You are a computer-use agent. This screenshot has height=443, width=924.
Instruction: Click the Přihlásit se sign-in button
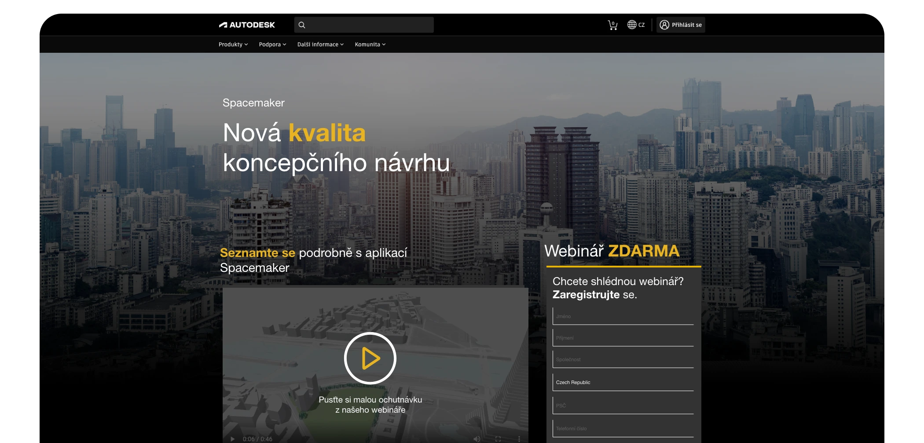pyautogui.click(x=681, y=25)
